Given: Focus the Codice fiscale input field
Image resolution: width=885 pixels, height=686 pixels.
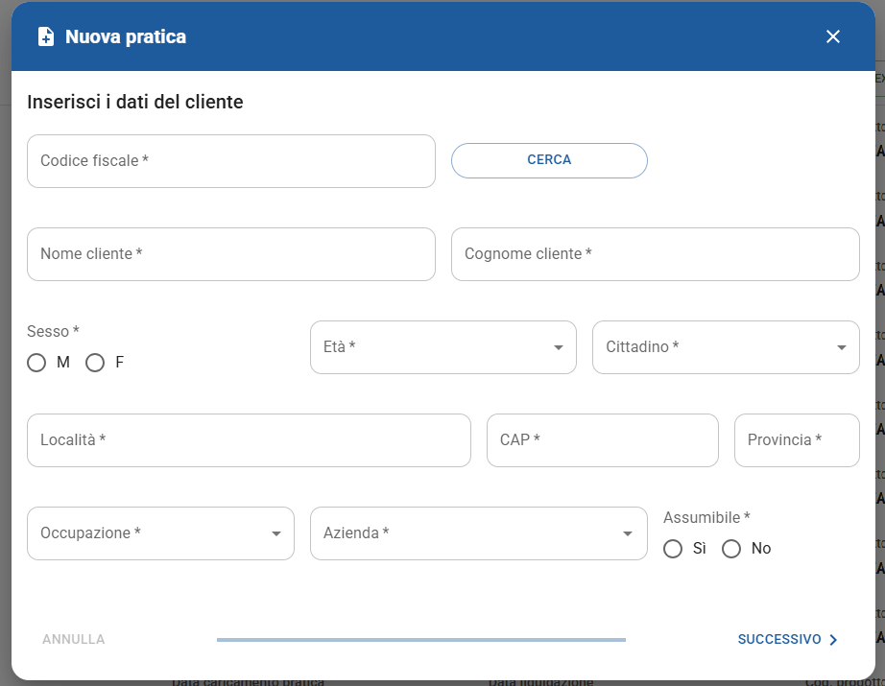Looking at the screenshot, I should [230, 161].
